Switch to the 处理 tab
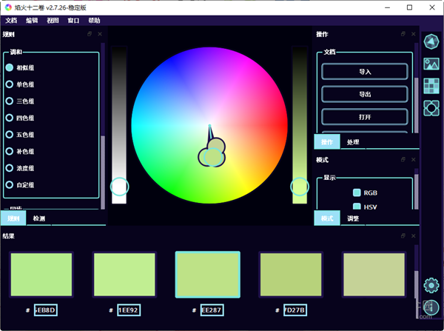This screenshot has width=444, height=331. [x=353, y=142]
